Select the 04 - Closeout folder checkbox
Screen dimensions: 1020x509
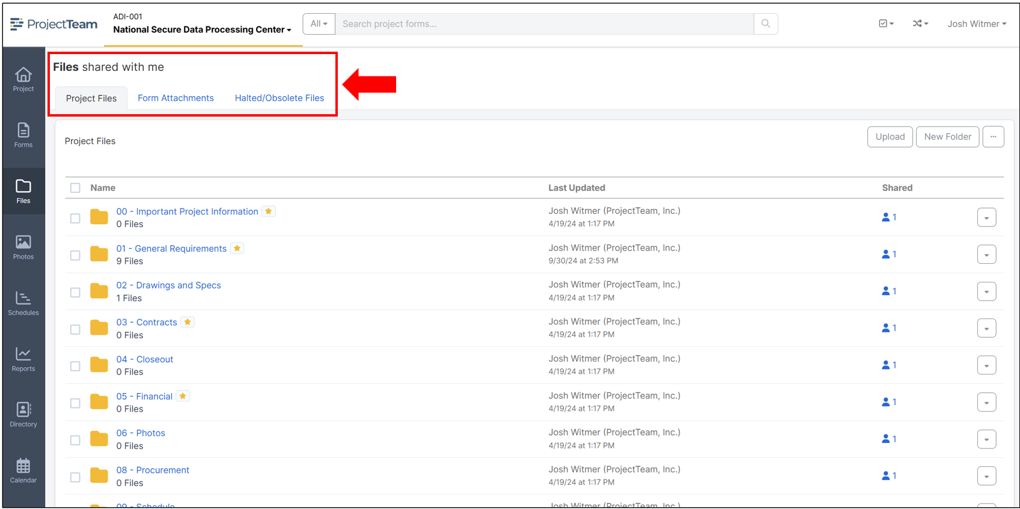[75, 366]
